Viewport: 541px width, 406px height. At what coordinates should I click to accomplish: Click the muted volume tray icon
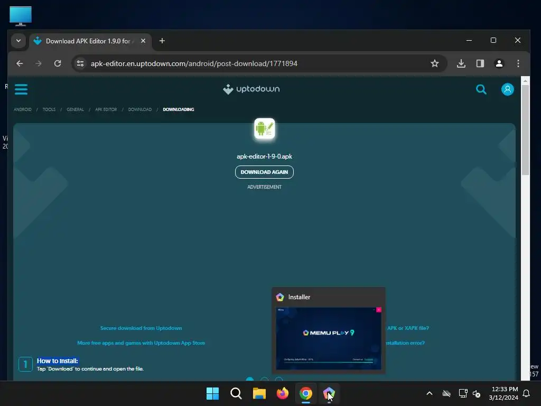477,393
